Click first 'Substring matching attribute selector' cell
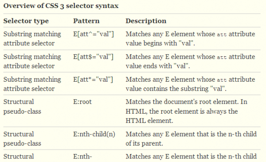 coord(32,39)
